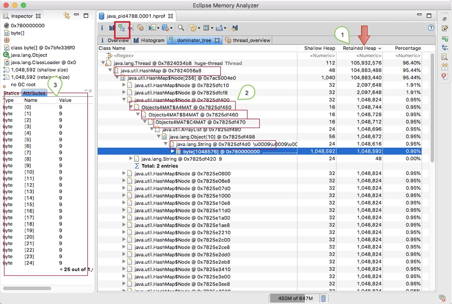Open the export dropdown arrow

coord(225,28)
